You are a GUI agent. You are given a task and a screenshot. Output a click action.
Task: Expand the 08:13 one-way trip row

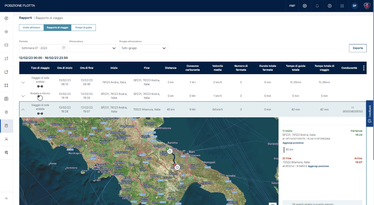(x=23, y=82)
